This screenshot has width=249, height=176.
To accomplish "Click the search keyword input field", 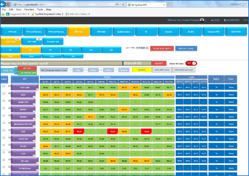I will click(61, 63).
